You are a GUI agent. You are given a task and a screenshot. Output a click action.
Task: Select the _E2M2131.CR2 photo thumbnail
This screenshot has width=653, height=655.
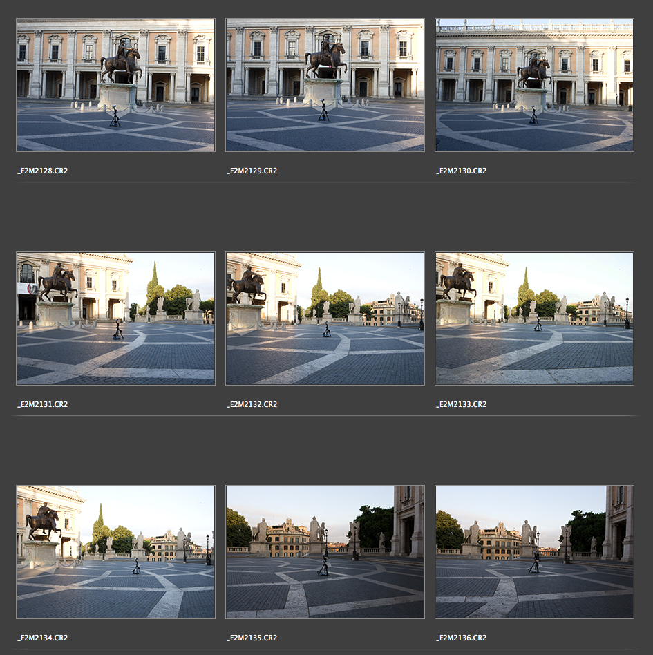(x=115, y=319)
